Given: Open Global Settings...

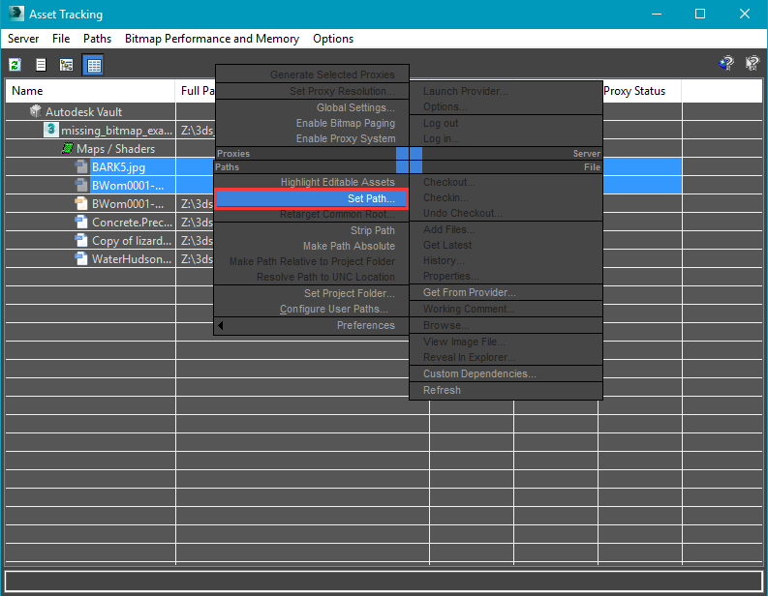Looking at the screenshot, I should point(355,107).
